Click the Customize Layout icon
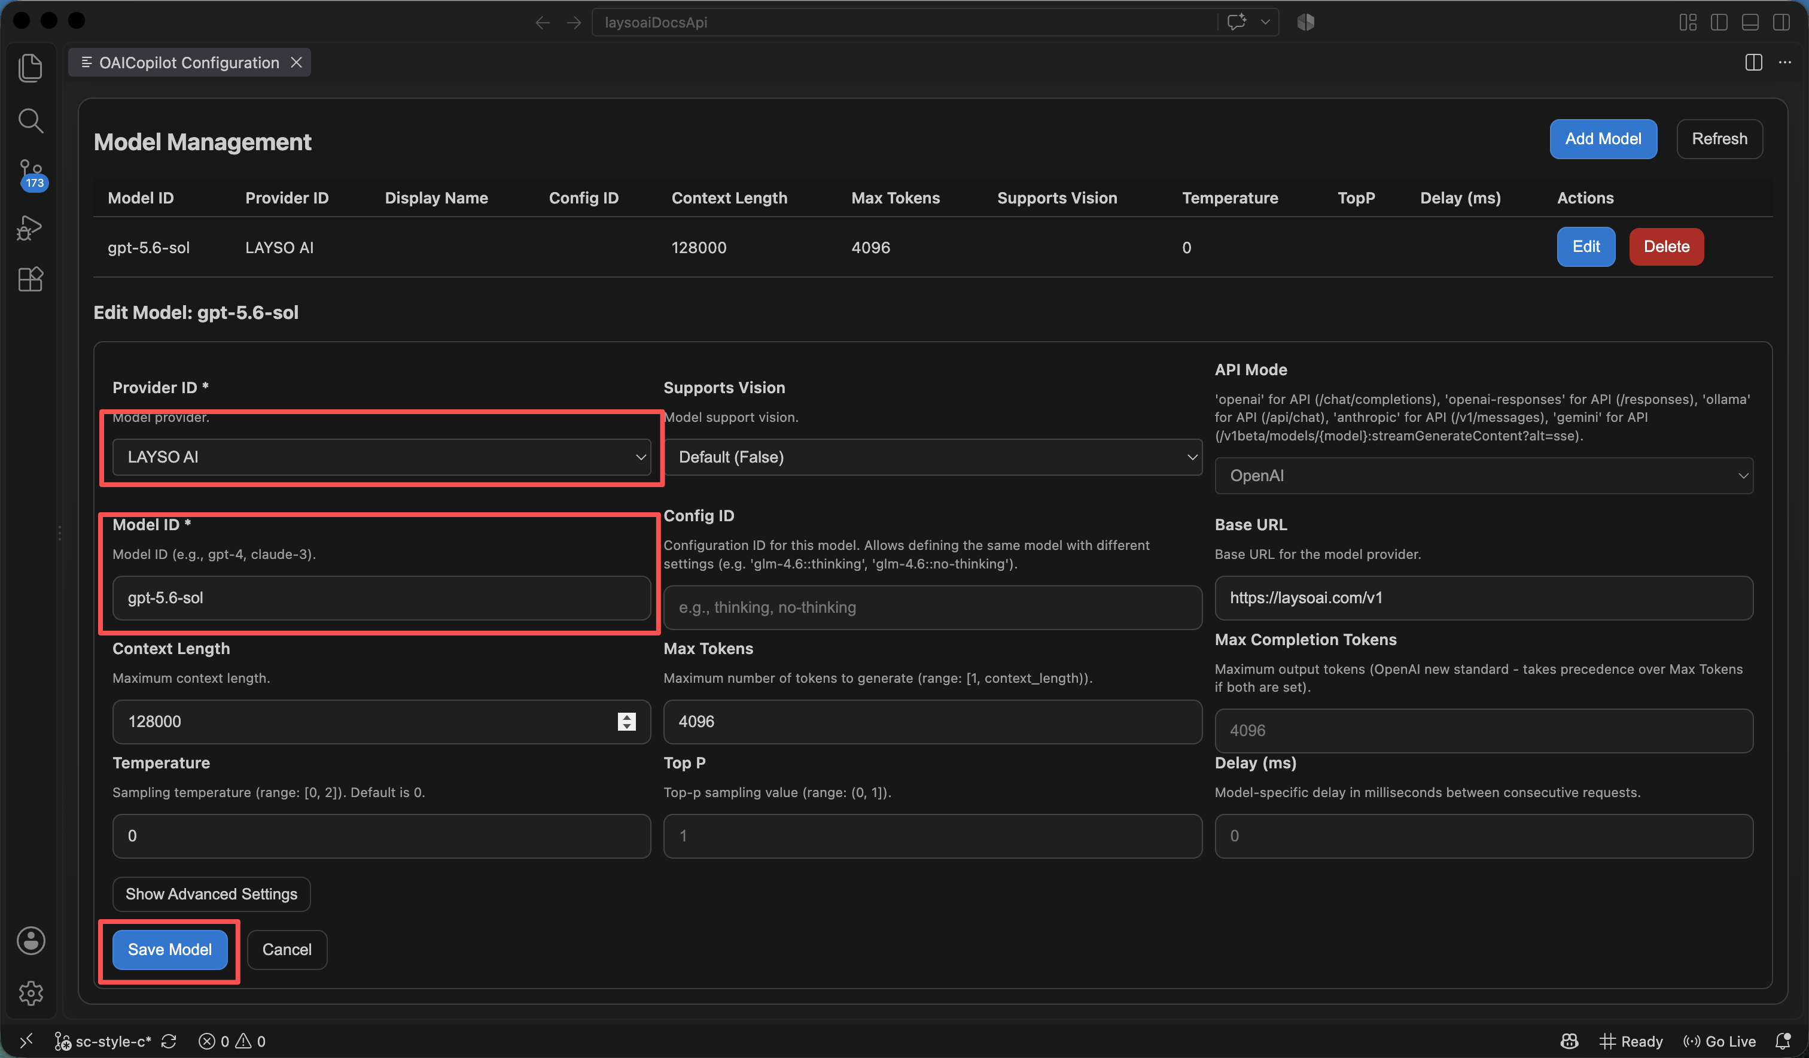This screenshot has height=1058, width=1809. (x=1688, y=22)
